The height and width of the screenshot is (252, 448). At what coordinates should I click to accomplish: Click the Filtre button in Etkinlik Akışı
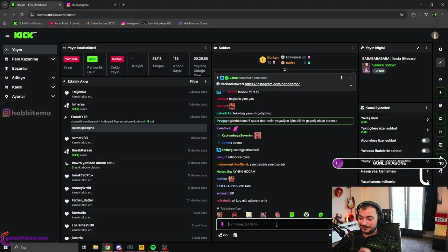[194, 82]
